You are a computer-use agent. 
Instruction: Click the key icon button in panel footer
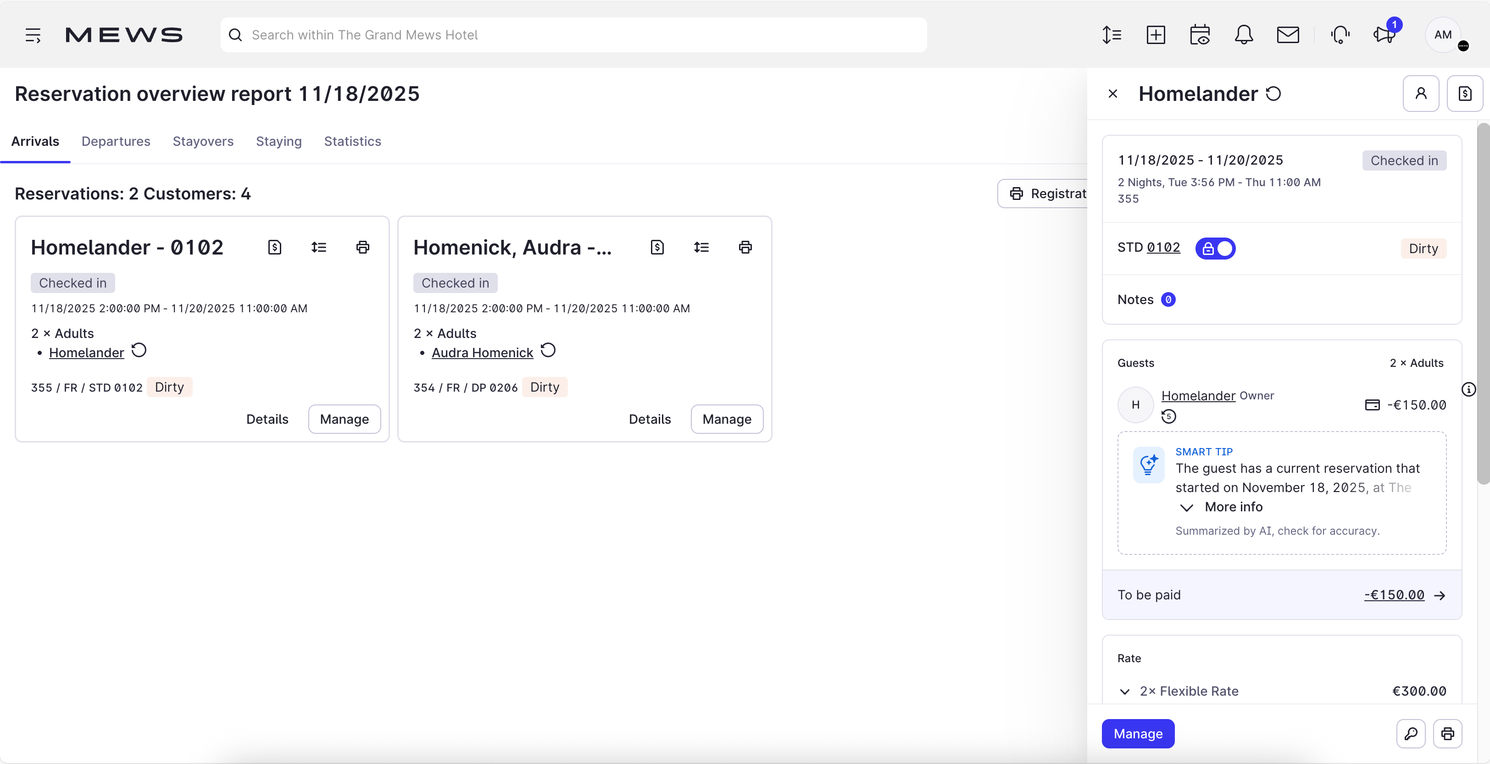[1411, 733]
